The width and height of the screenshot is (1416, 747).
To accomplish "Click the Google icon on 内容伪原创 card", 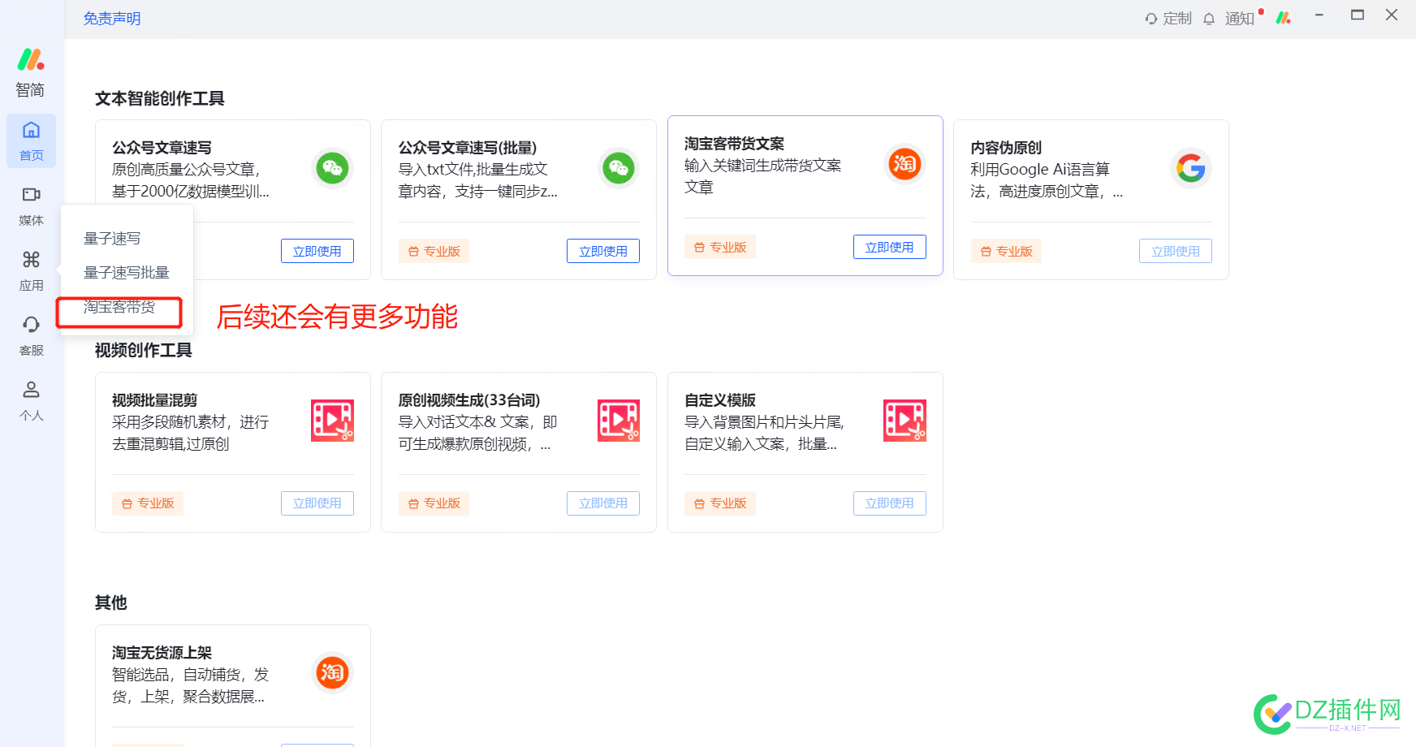I will point(1191,168).
